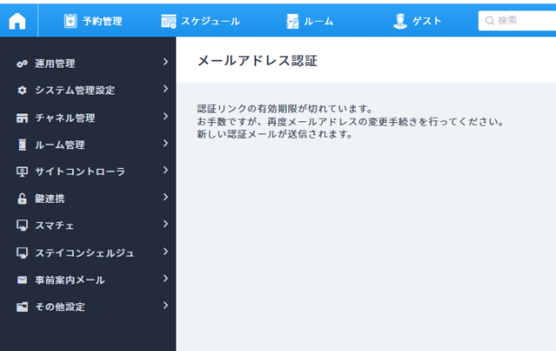Viewport: 556px width, 351px height.
Task: Click the monitor icon beside サイトコントローラ
Action: (23, 172)
